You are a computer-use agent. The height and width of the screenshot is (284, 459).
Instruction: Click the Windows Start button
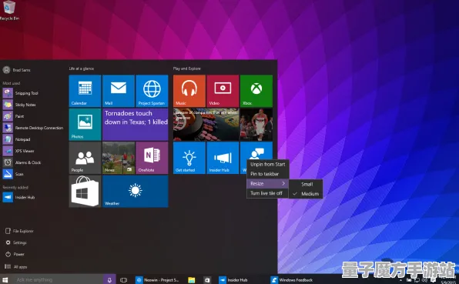pos(5,280)
